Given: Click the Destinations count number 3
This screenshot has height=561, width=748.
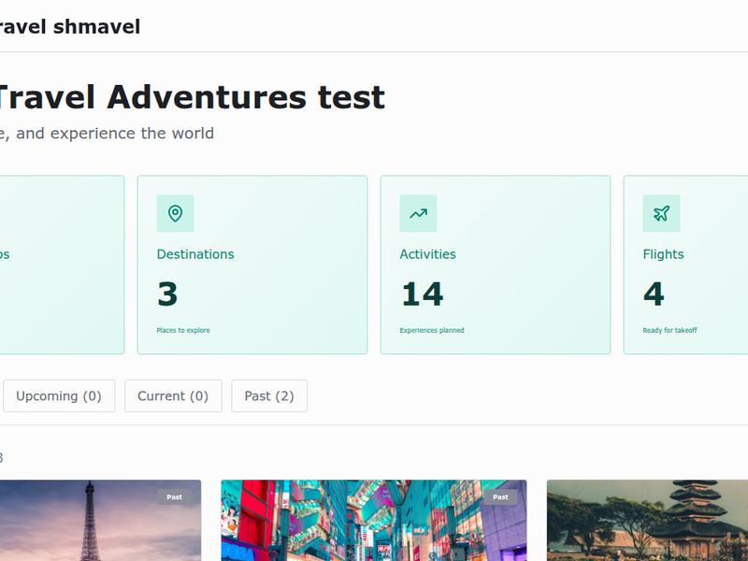Looking at the screenshot, I should pyautogui.click(x=167, y=295).
